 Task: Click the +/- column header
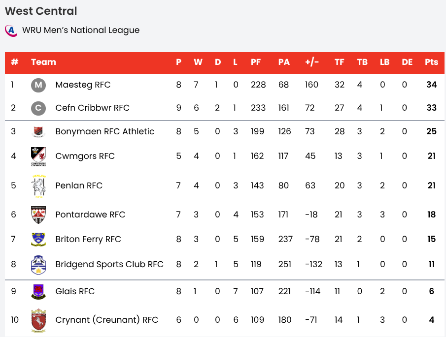312,62
